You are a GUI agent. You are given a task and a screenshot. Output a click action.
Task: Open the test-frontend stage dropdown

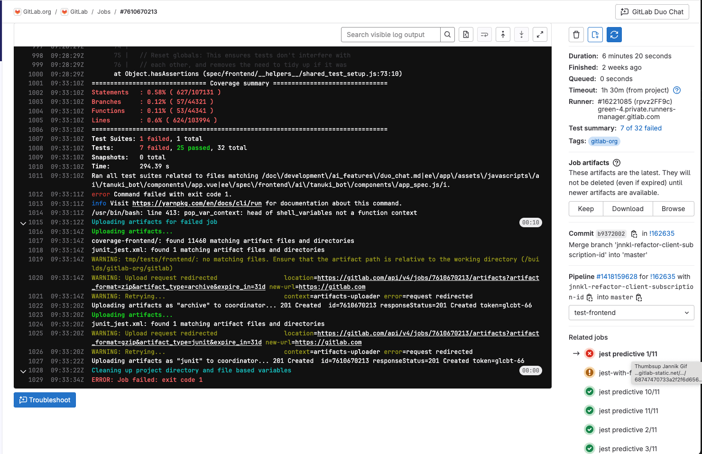click(x=631, y=313)
